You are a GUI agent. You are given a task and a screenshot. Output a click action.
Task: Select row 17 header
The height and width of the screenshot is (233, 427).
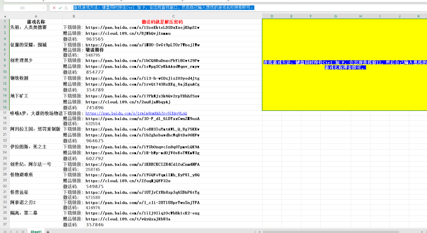point(5,113)
